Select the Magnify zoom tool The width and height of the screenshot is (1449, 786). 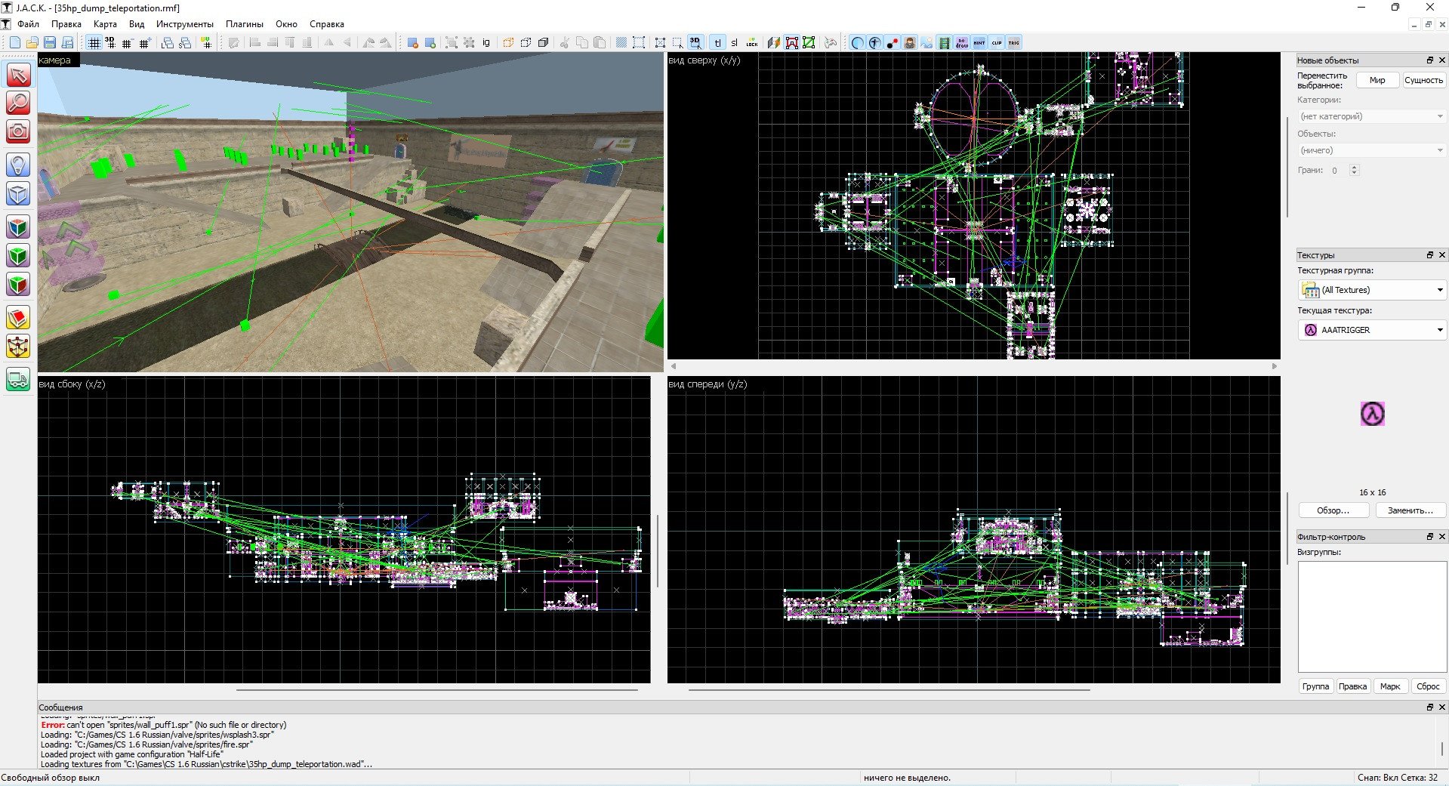(18, 103)
